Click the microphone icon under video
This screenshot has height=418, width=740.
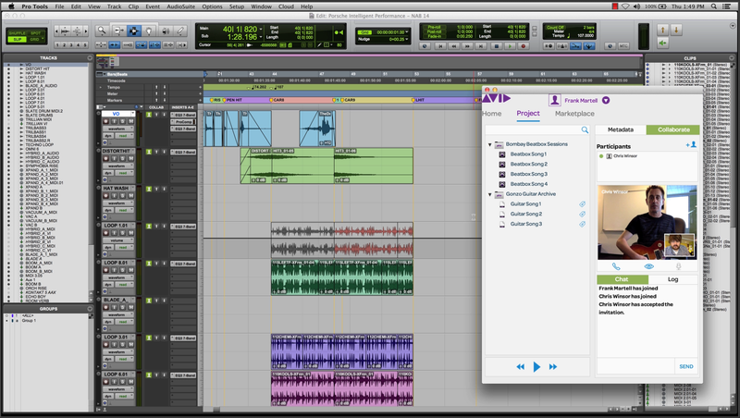[679, 266]
